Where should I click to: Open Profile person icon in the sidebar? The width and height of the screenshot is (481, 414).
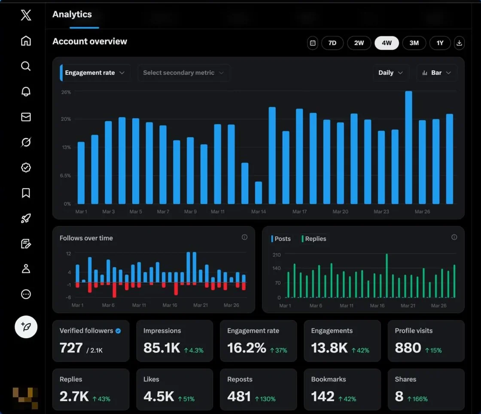(26, 269)
